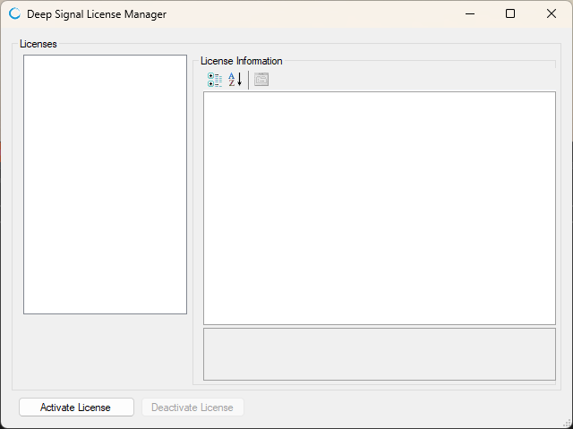Grab the resize grip in the window corner
The width and height of the screenshot is (573, 429).
567,424
